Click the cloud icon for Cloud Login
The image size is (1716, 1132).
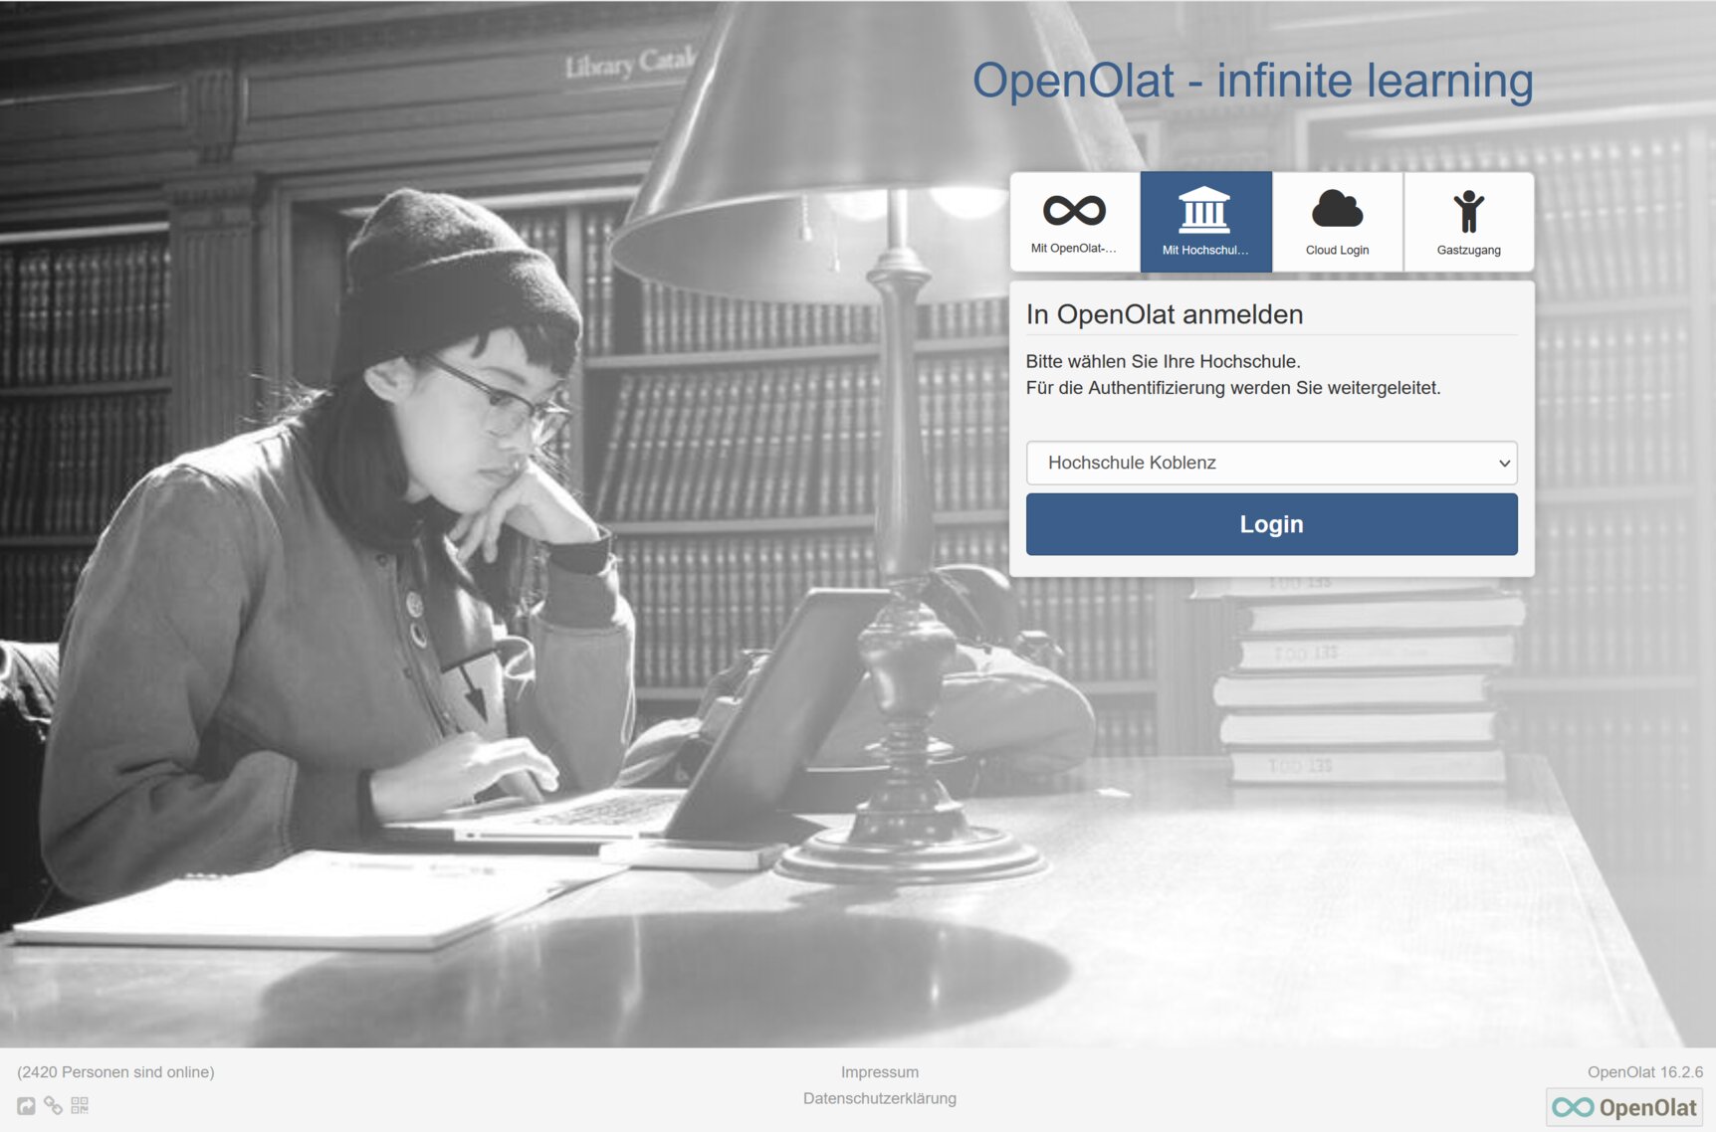tap(1337, 209)
